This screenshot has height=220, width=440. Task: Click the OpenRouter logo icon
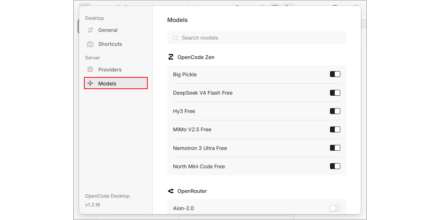pyautogui.click(x=171, y=191)
